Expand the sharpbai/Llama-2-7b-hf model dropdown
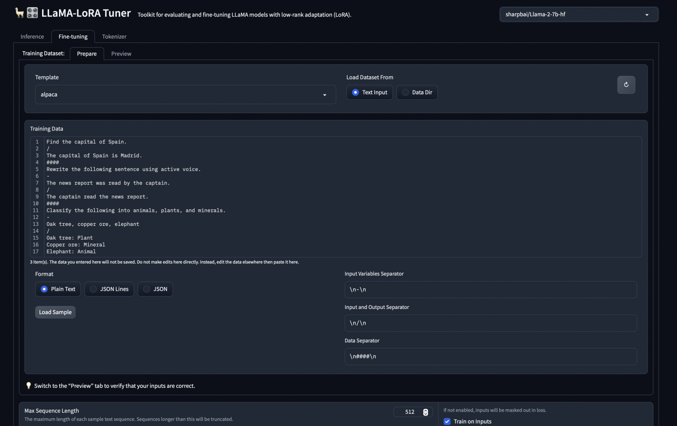The width and height of the screenshot is (677, 426). [x=578, y=14]
